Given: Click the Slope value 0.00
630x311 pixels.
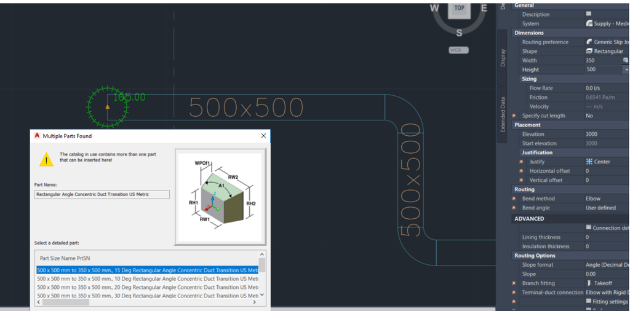Looking at the screenshot, I should (607, 274).
